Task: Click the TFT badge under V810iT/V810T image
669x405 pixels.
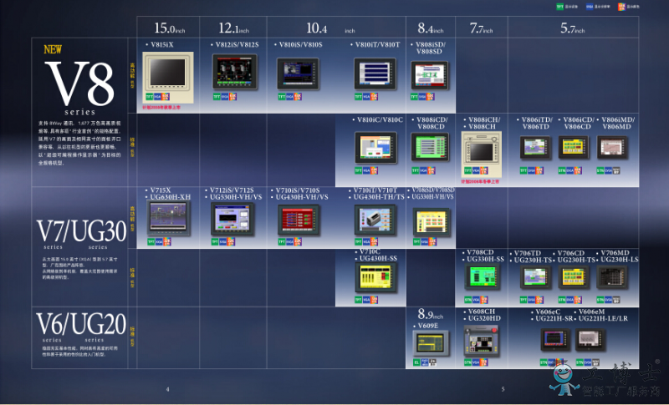Action: 359,97
